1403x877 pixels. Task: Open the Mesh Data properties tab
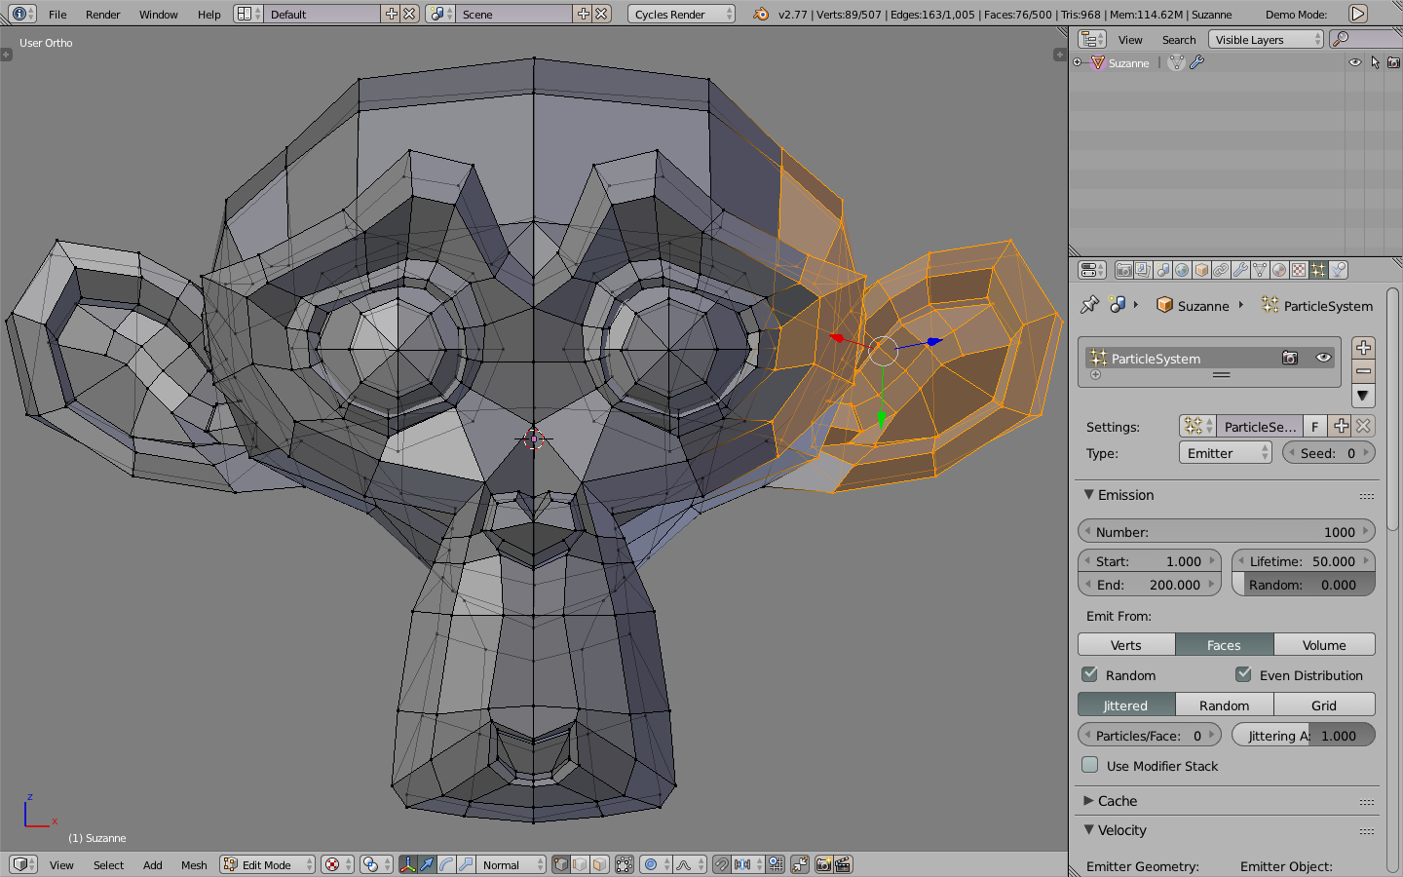click(1260, 270)
